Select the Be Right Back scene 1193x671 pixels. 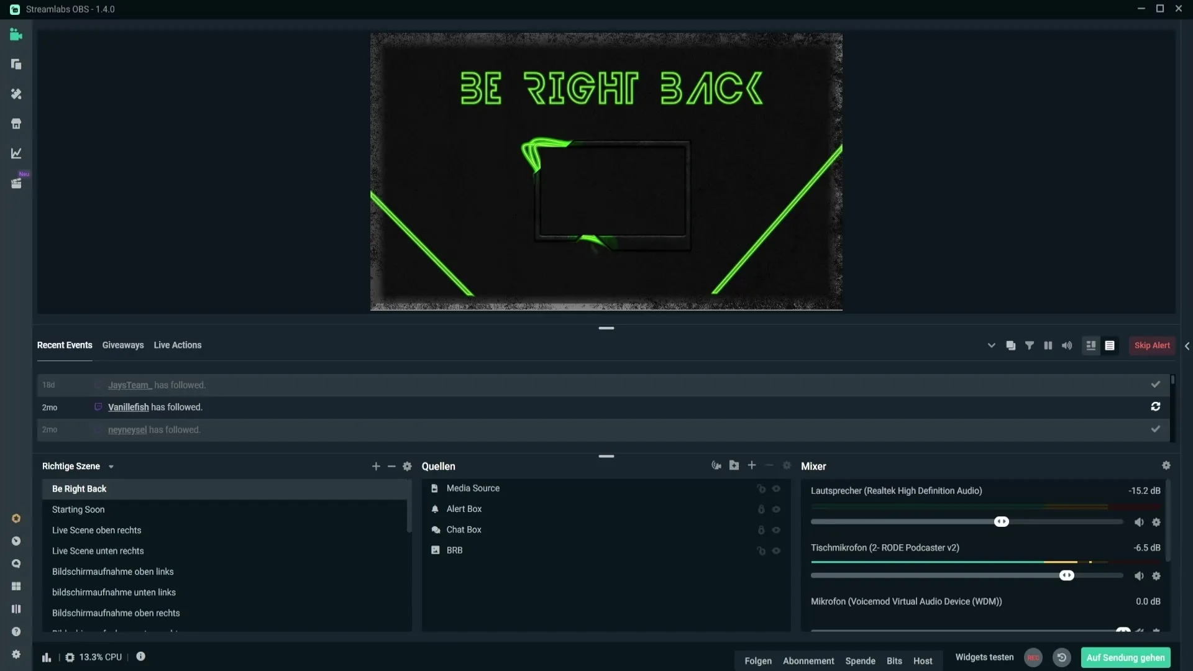pyautogui.click(x=79, y=488)
